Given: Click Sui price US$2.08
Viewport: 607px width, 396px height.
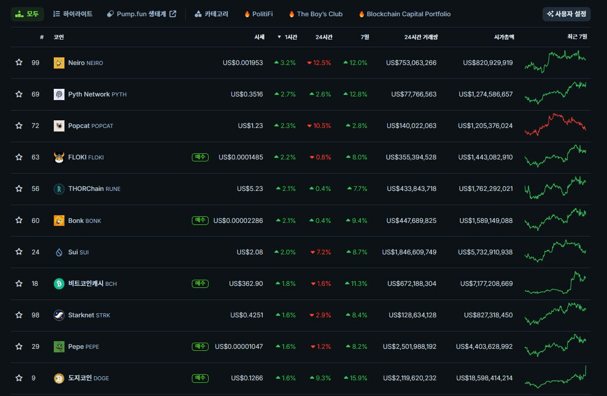Looking at the screenshot, I should [250, 252].
